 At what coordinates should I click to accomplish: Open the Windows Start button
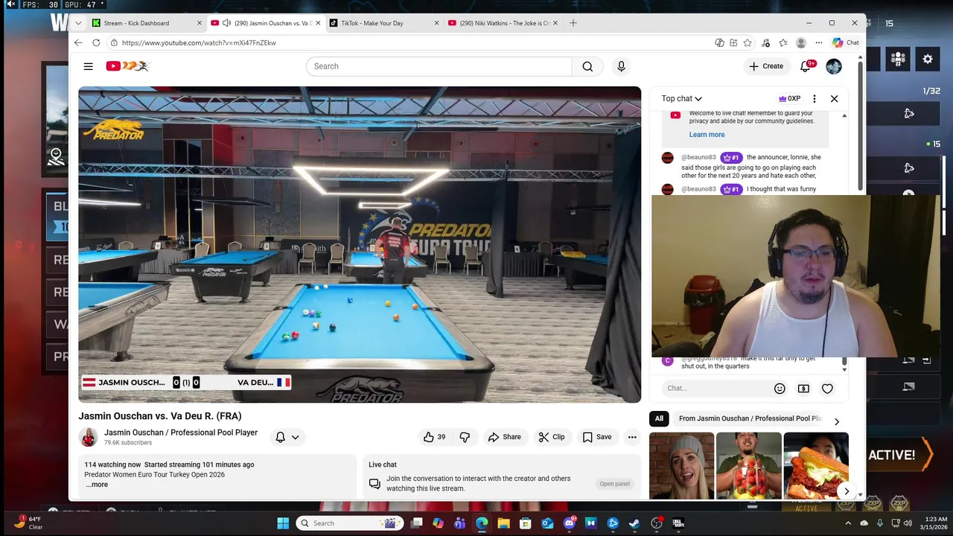(x=283, y=523)
